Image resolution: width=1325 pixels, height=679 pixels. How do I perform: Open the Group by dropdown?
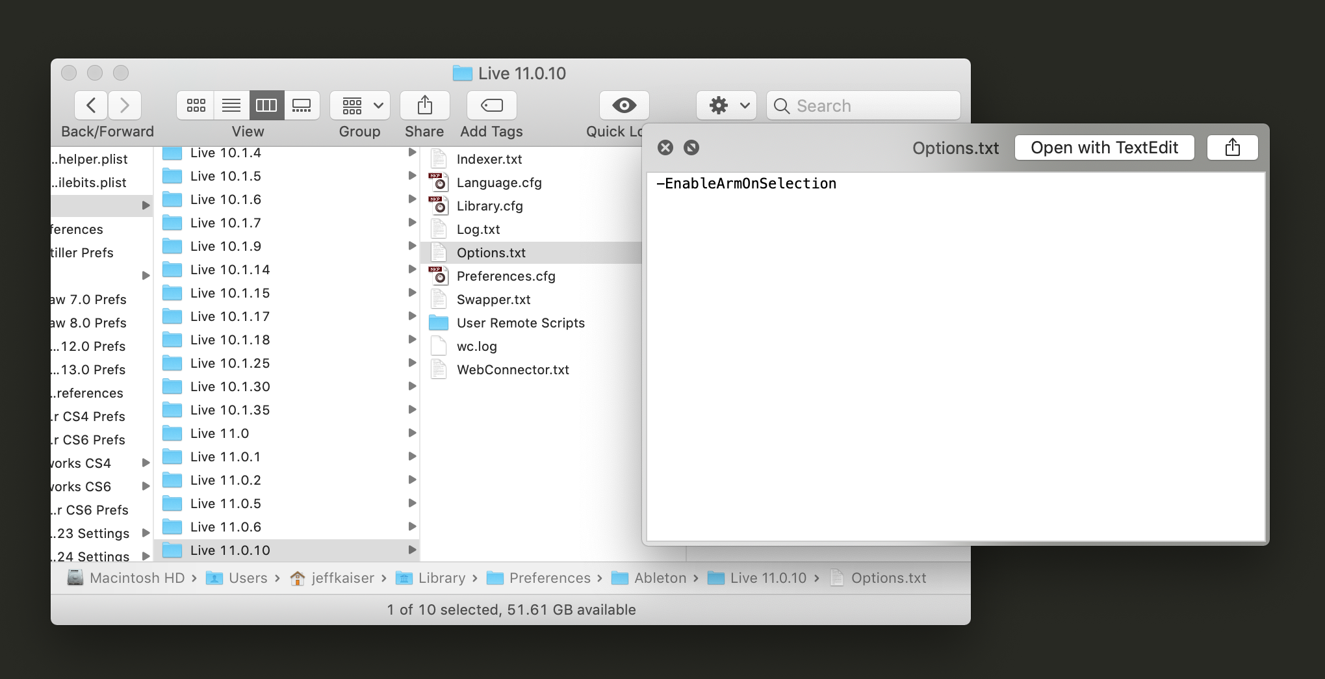[x=360, y=105]
